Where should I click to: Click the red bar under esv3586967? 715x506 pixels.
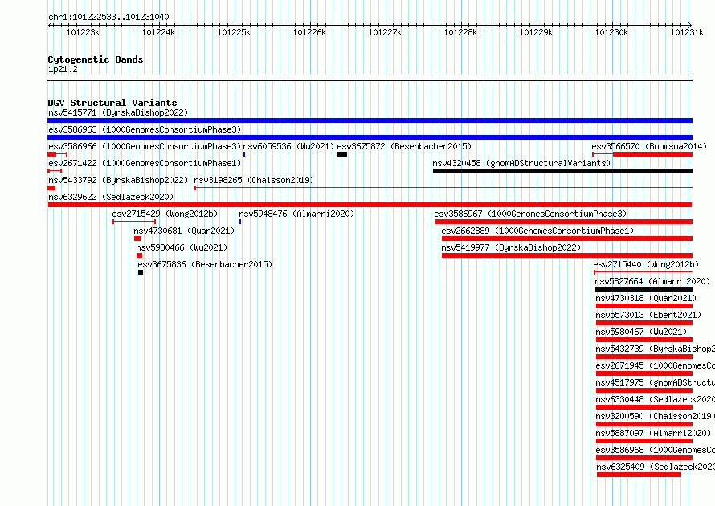(564, 222)
